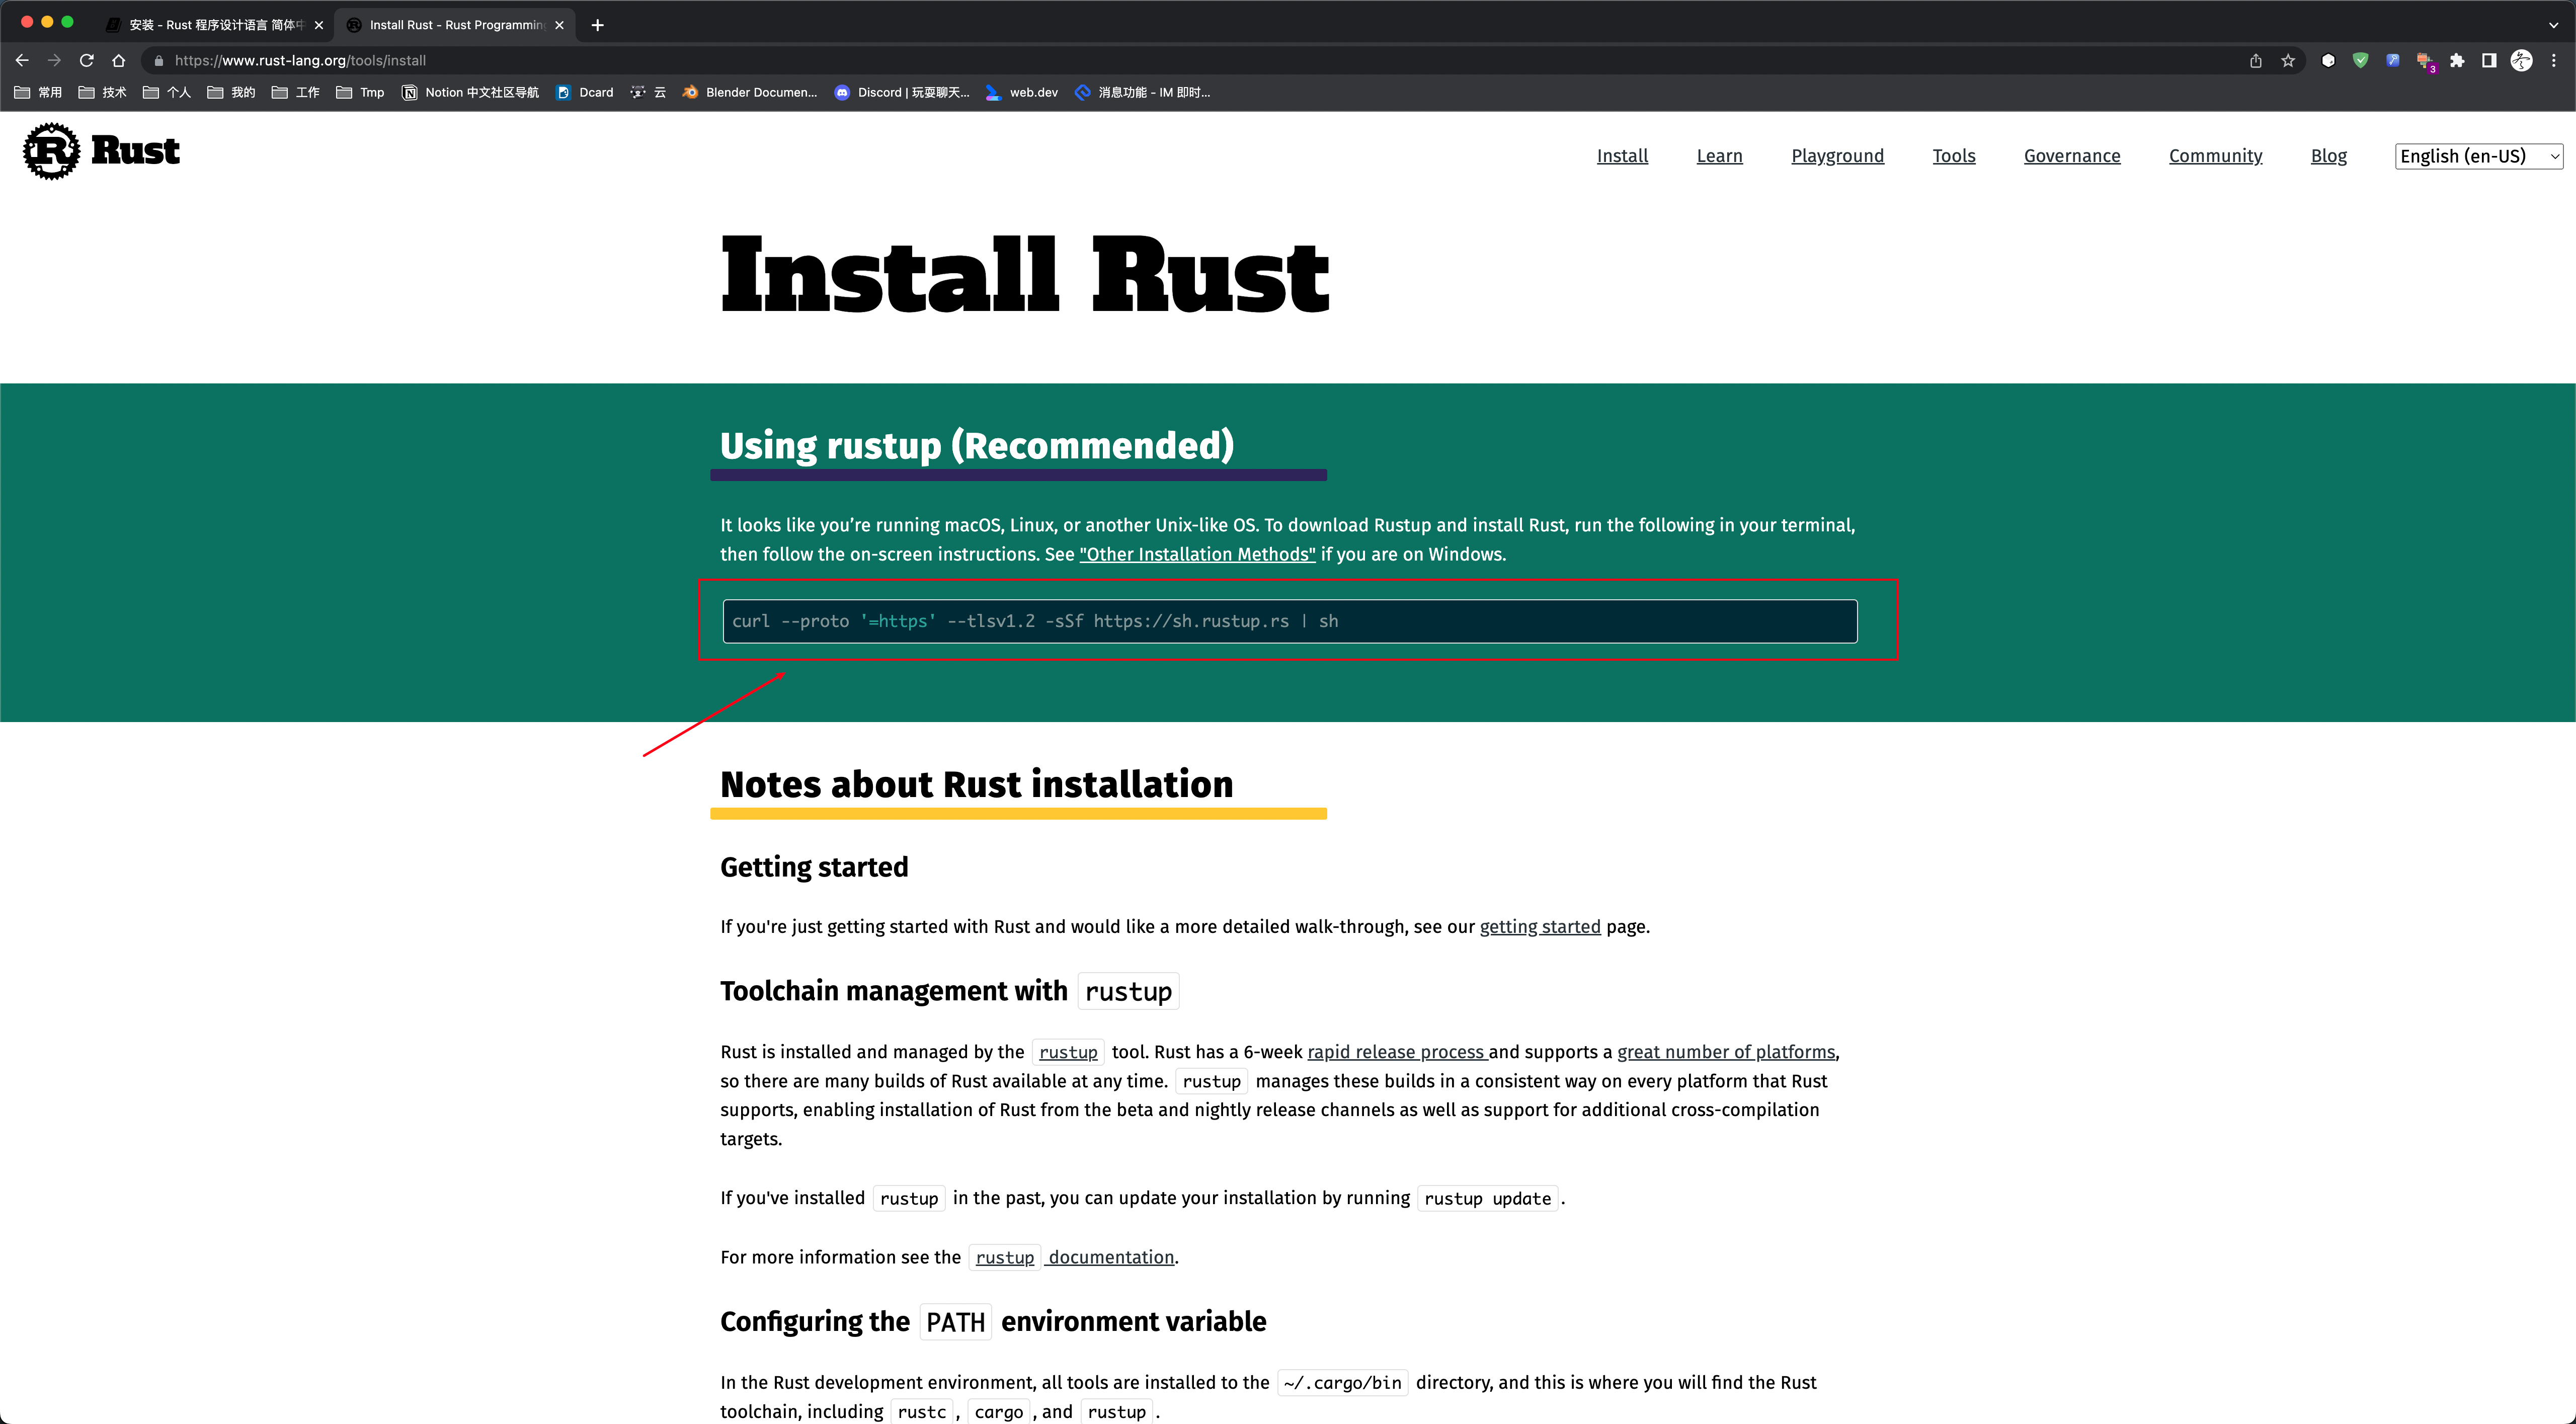This screenshot has width=2576, height=1424.
Task: Toggle the browser side panel icon
Action: click(2489, 60)
